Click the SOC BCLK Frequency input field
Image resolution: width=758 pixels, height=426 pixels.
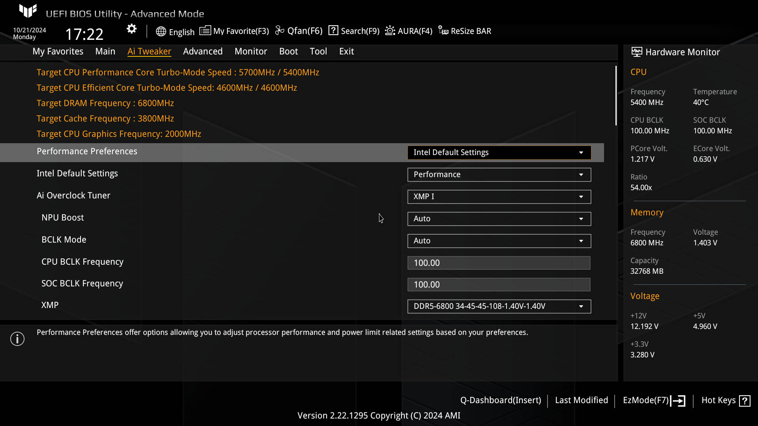(x=499, y=285)
